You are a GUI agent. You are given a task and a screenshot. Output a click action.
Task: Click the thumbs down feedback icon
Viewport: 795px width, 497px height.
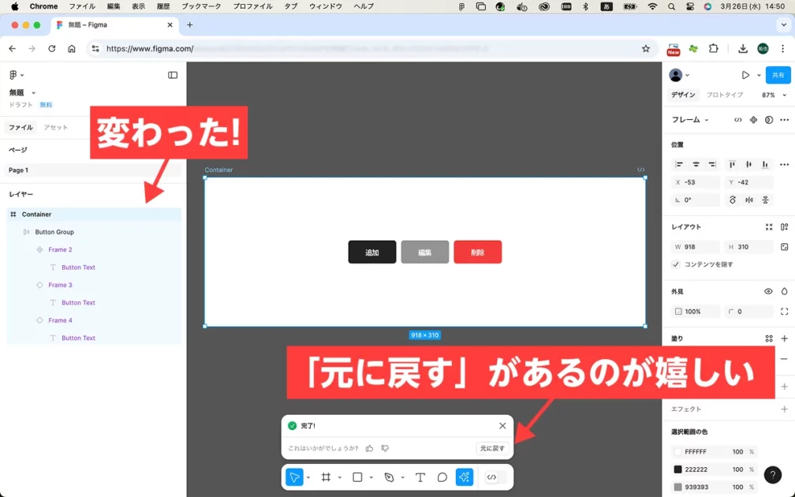(385, 448)
